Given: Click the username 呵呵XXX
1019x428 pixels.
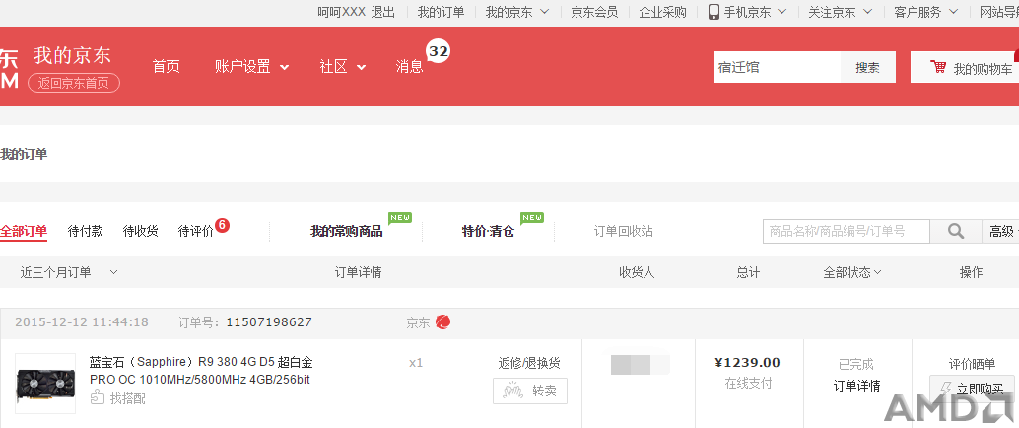Looking at the screenshot, I should tap(341, 12).
